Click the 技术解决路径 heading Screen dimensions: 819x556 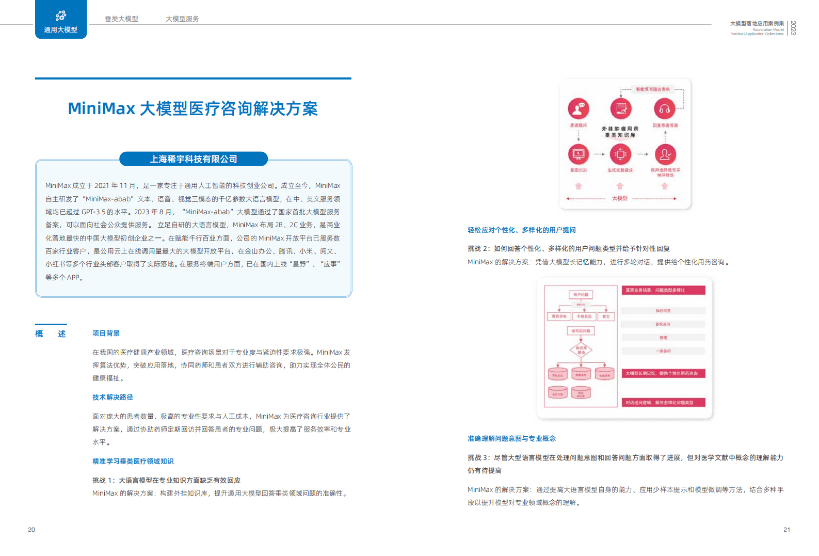point(113,398)
